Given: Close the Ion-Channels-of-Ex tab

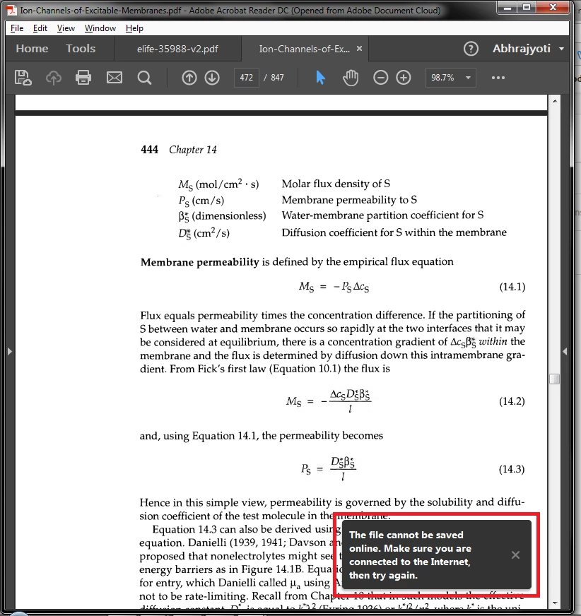Looking at the screenshot, I should click(359, 49).
